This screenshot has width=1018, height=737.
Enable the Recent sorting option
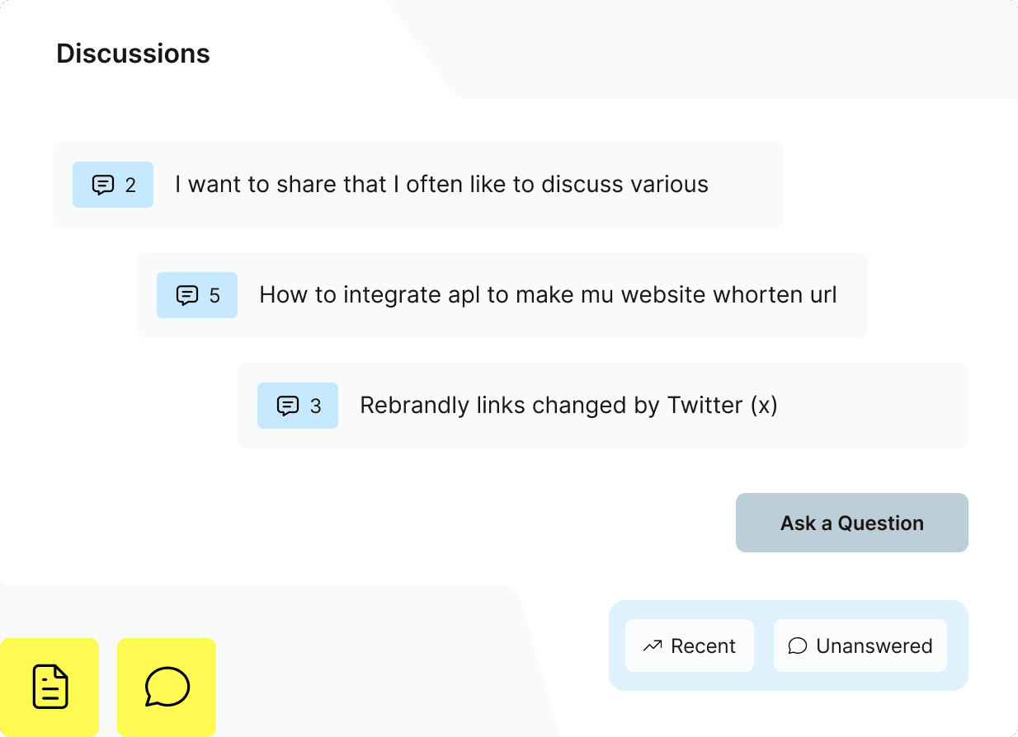[x=690, y=645]
